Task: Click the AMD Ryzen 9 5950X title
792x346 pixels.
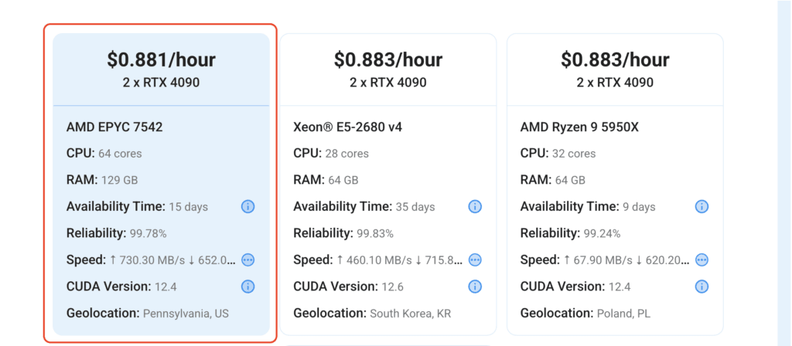Action: click(579, 127)
